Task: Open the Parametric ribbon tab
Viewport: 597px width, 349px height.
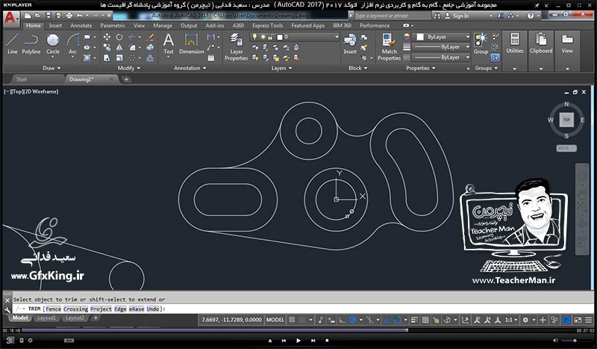Action: (113, 25)
